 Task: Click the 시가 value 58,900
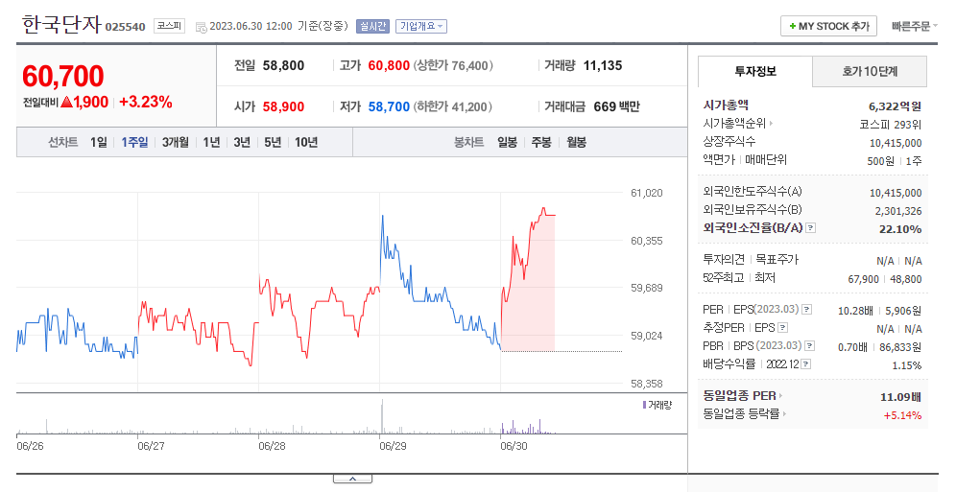283,106
